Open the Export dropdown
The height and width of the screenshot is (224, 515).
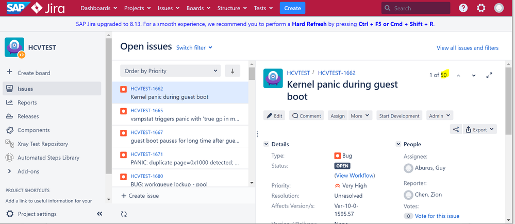pos(480,129)
